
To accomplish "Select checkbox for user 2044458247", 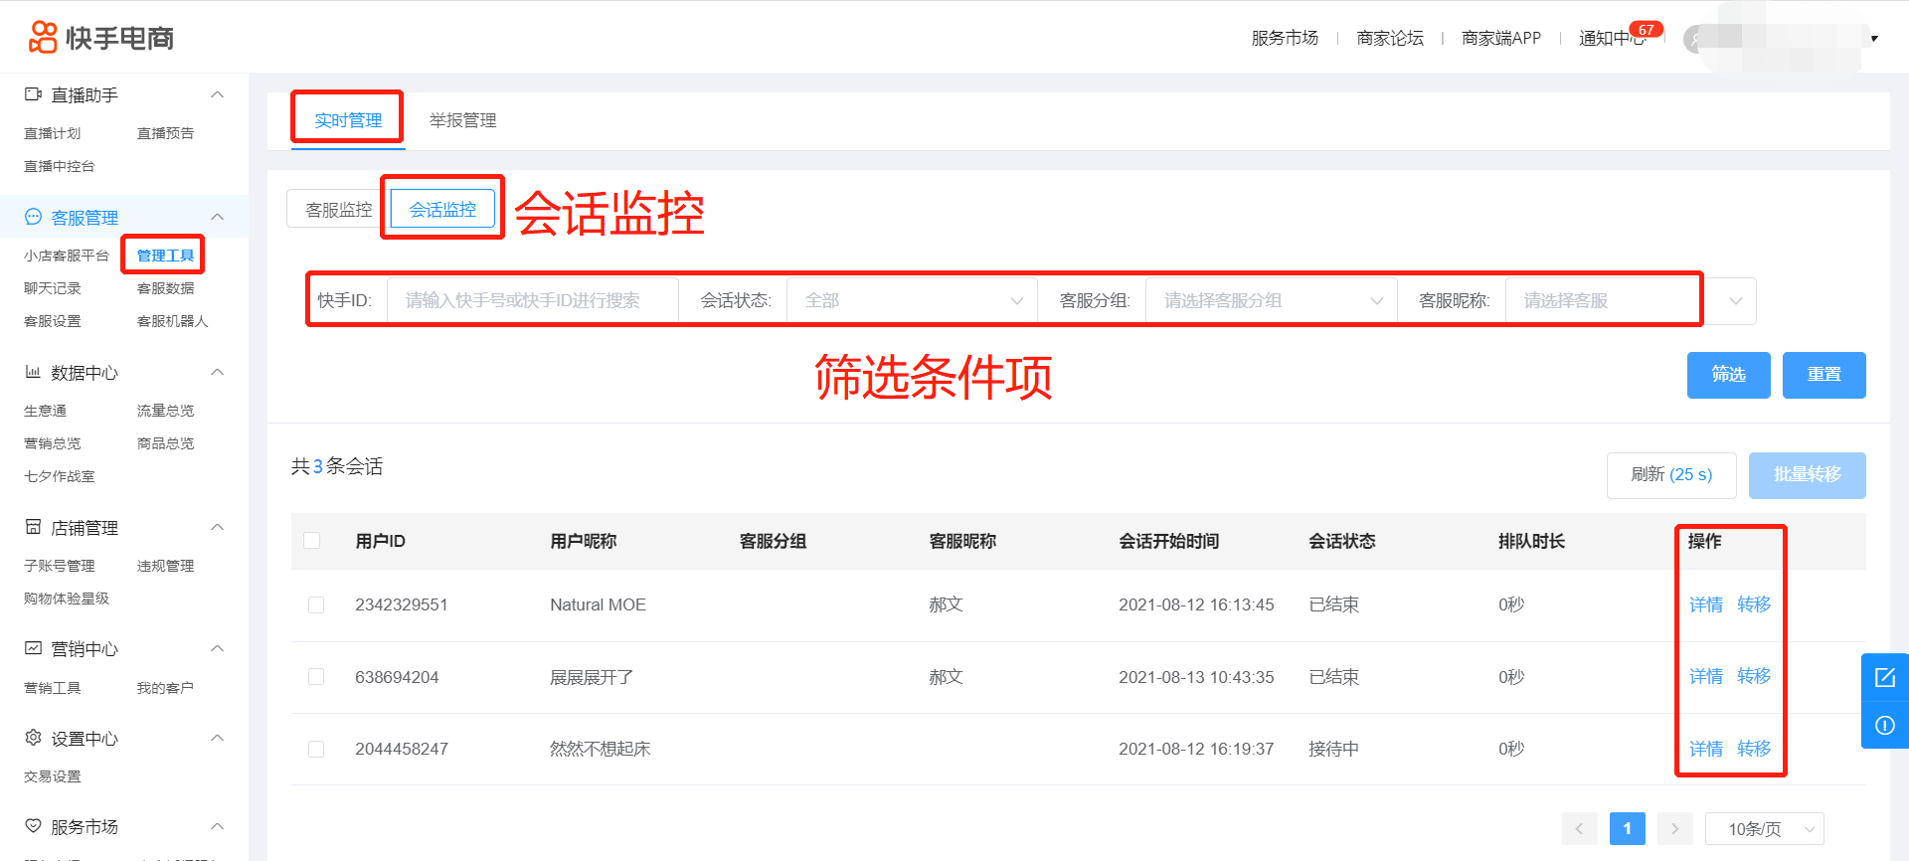I will click(316, 749).
